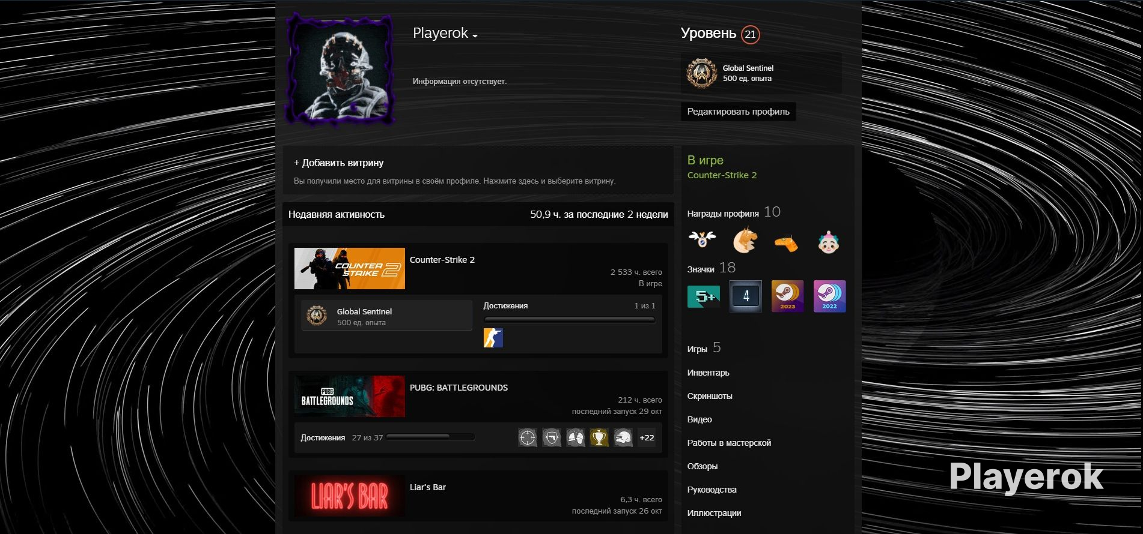1143x534 pixels.
Task: Click the clown face profile award icon
Action: (829, 241)
